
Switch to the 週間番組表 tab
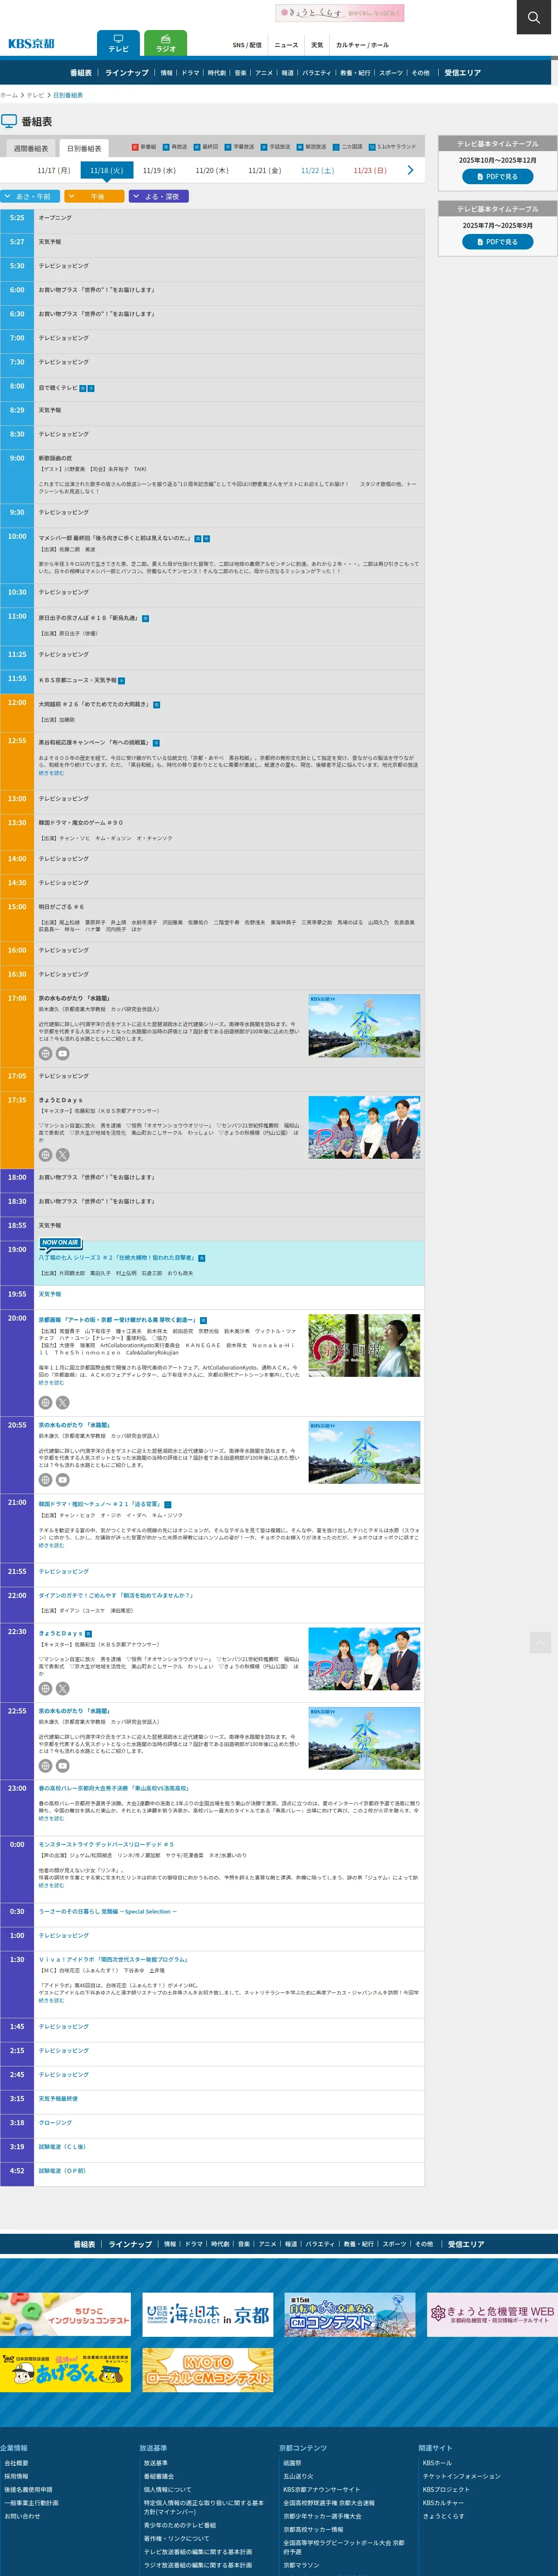pos(30,148)
